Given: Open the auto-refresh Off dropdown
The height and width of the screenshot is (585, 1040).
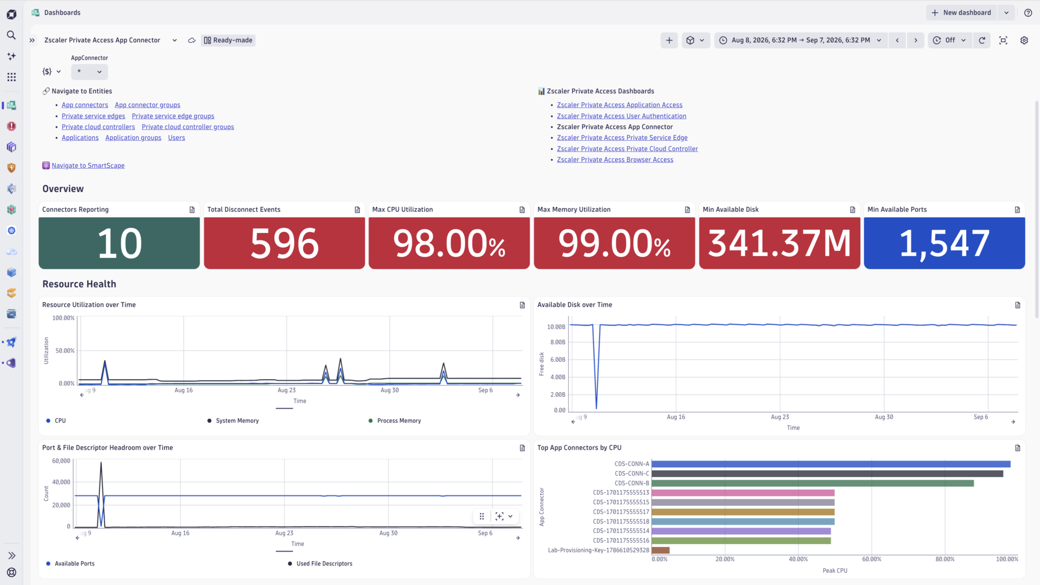Looking at the screenshot, I should [950, 40].
